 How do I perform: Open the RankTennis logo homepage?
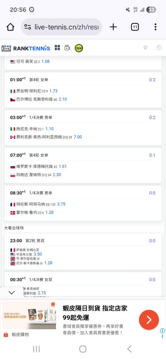pyautogui.click(x=26, y=48)
